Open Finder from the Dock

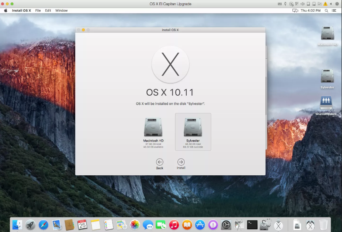click(17, 225)
